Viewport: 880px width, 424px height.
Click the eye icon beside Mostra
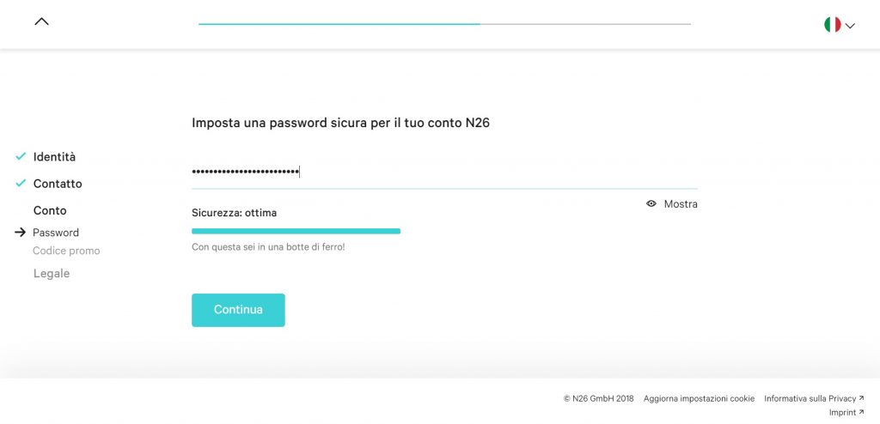[651, 204]
